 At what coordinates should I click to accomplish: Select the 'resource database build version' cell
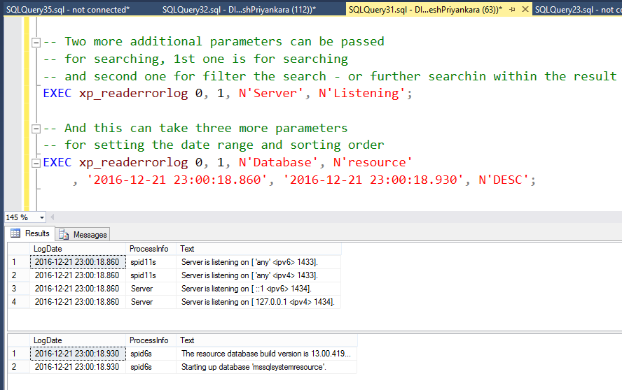coord(267,354)
